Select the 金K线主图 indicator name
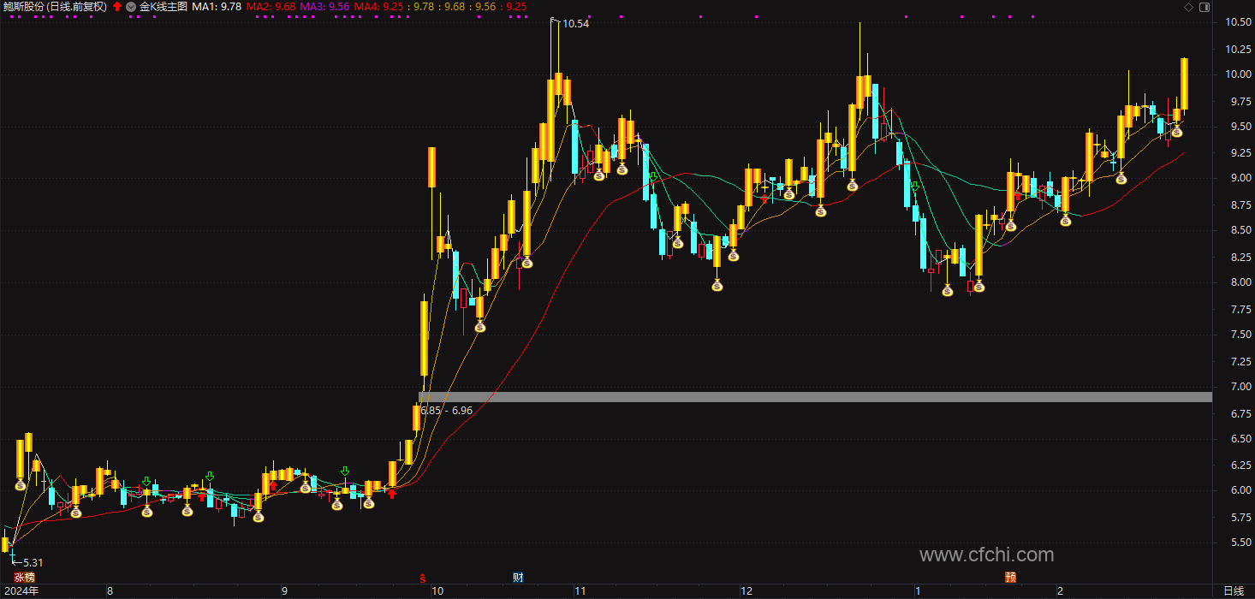This screenshot has width=1255, height=599. [163, 6]
